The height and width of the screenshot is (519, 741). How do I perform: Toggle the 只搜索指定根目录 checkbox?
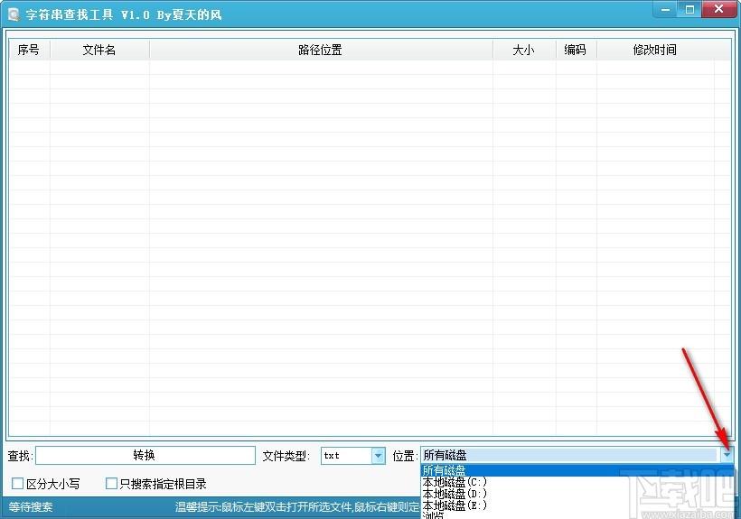(x=111, y=484)
